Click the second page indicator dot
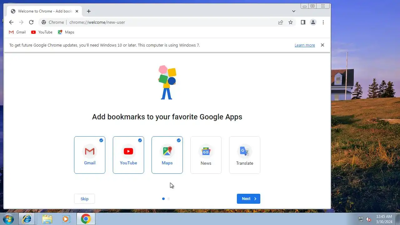Image resolution: width=400 pixels, height=225 pixels. [169, 199]
